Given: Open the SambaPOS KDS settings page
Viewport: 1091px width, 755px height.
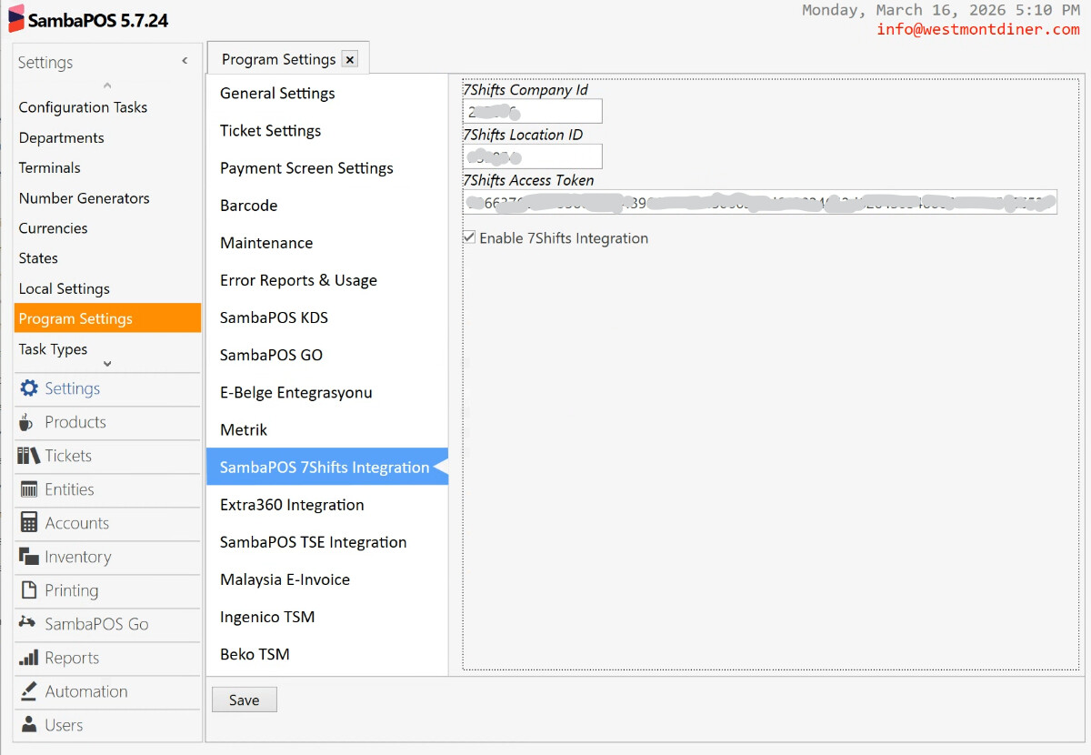Looking at the screenshot, I should point(274,317).
